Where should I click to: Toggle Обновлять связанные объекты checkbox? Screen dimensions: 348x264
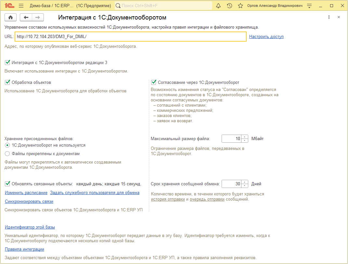pyautogui.click(x=7, y=184)
